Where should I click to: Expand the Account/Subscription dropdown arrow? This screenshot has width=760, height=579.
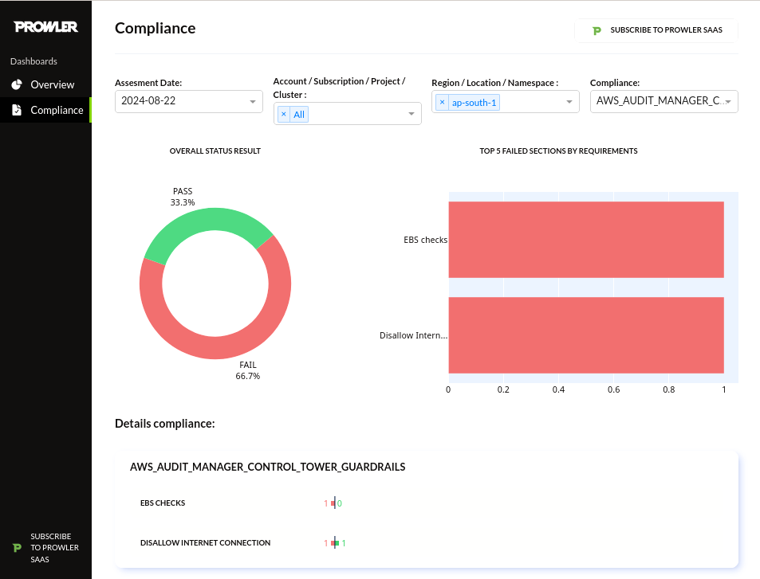coord(411,114)
